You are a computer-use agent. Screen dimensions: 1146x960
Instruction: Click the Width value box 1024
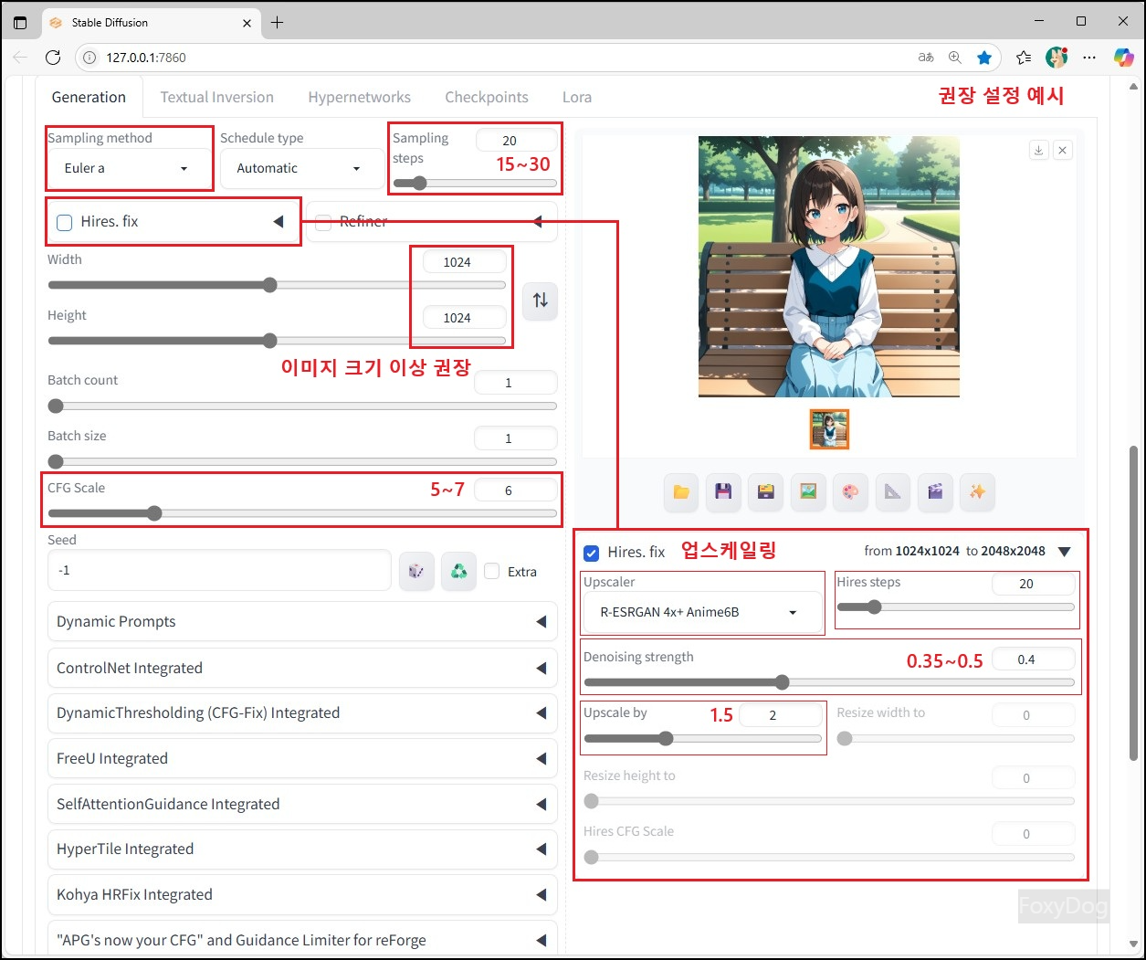[x=464, y=262]
